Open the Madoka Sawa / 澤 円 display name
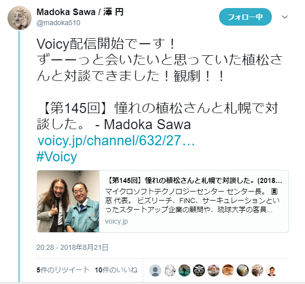Viewport: 305px width, 284px height. pyautogui.click(x=80, y=12)
